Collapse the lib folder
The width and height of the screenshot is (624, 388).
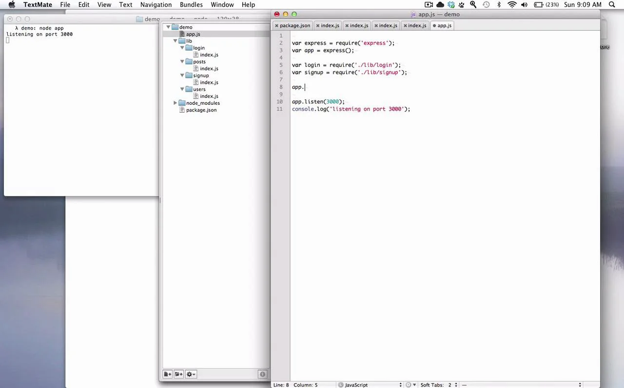175,41
